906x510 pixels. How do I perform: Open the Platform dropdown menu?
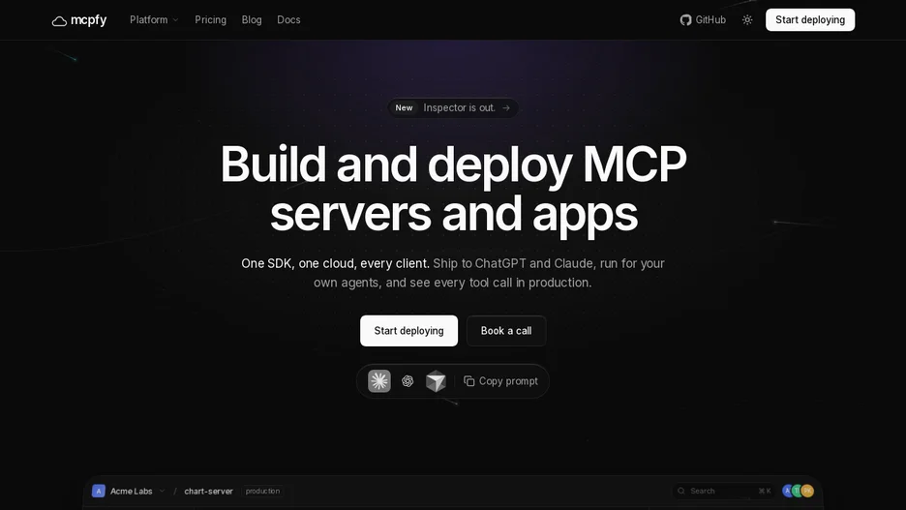[x=154, y=19]
